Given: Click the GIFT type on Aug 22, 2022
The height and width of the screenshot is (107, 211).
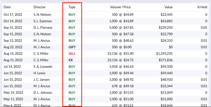Looking at the screenshot, I should pos(72,47).
